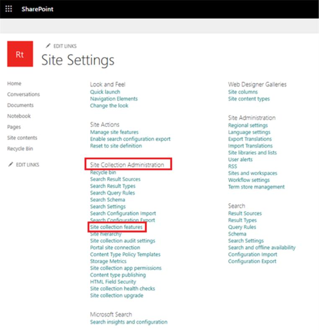The width and height of the screenshot is (319, 335).
Task: Open Site contents from left navigation
Action: click(21, 137)
